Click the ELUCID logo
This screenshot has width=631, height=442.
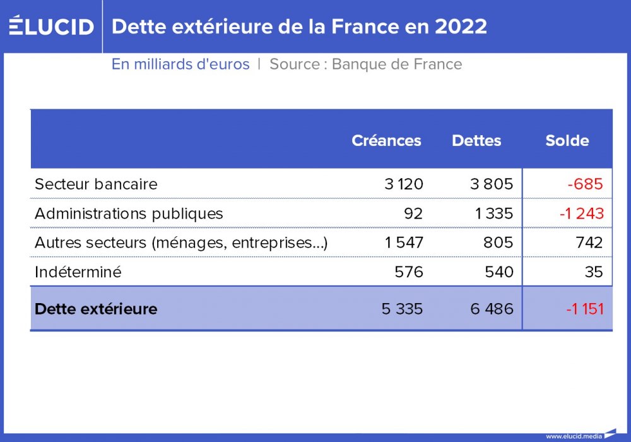[51, 25]
